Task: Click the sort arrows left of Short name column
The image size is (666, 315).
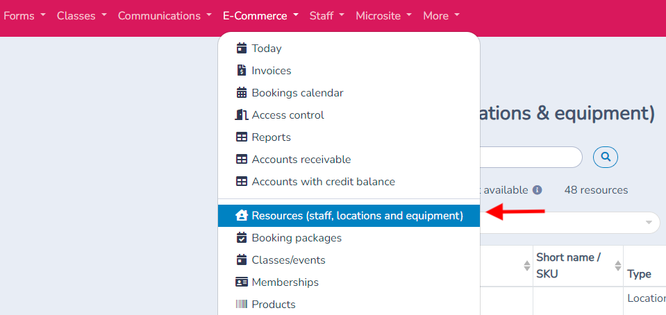Action: pyautogui.click(x=527, y=266)
